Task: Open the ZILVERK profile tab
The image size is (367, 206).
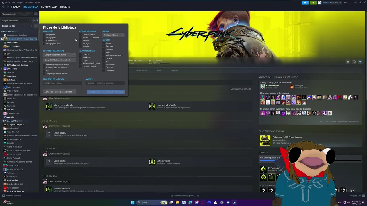Action: click(65, 7)
